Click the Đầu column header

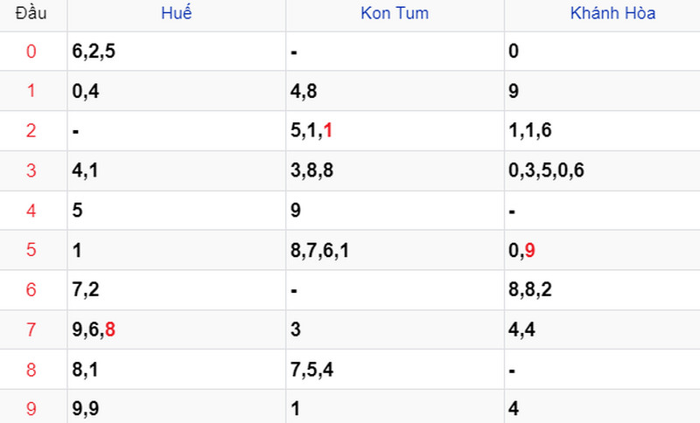[x=31, y=13]
